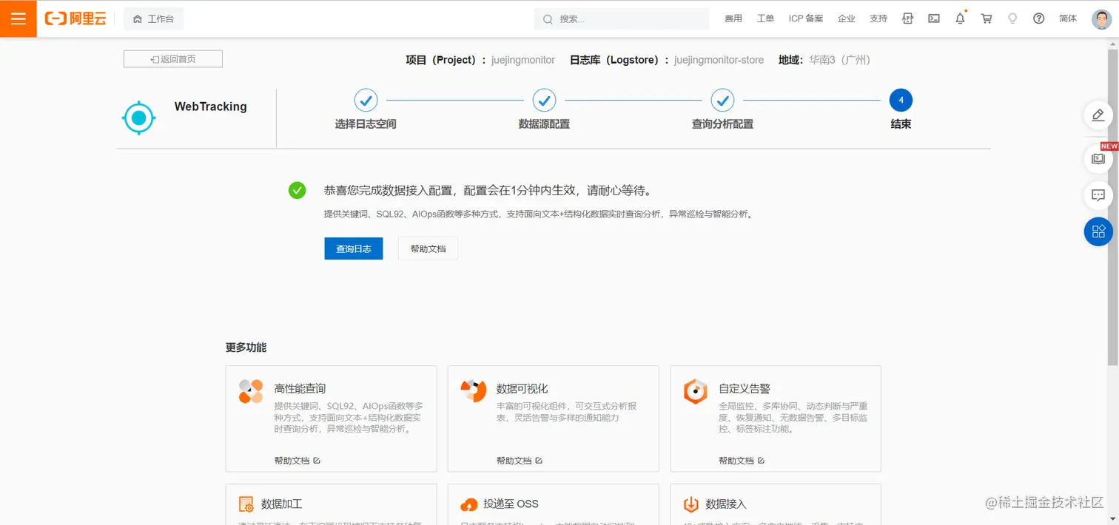Screen dimensions: 1119x525
Task: Open the hamburger main menu
Action: 19,18
